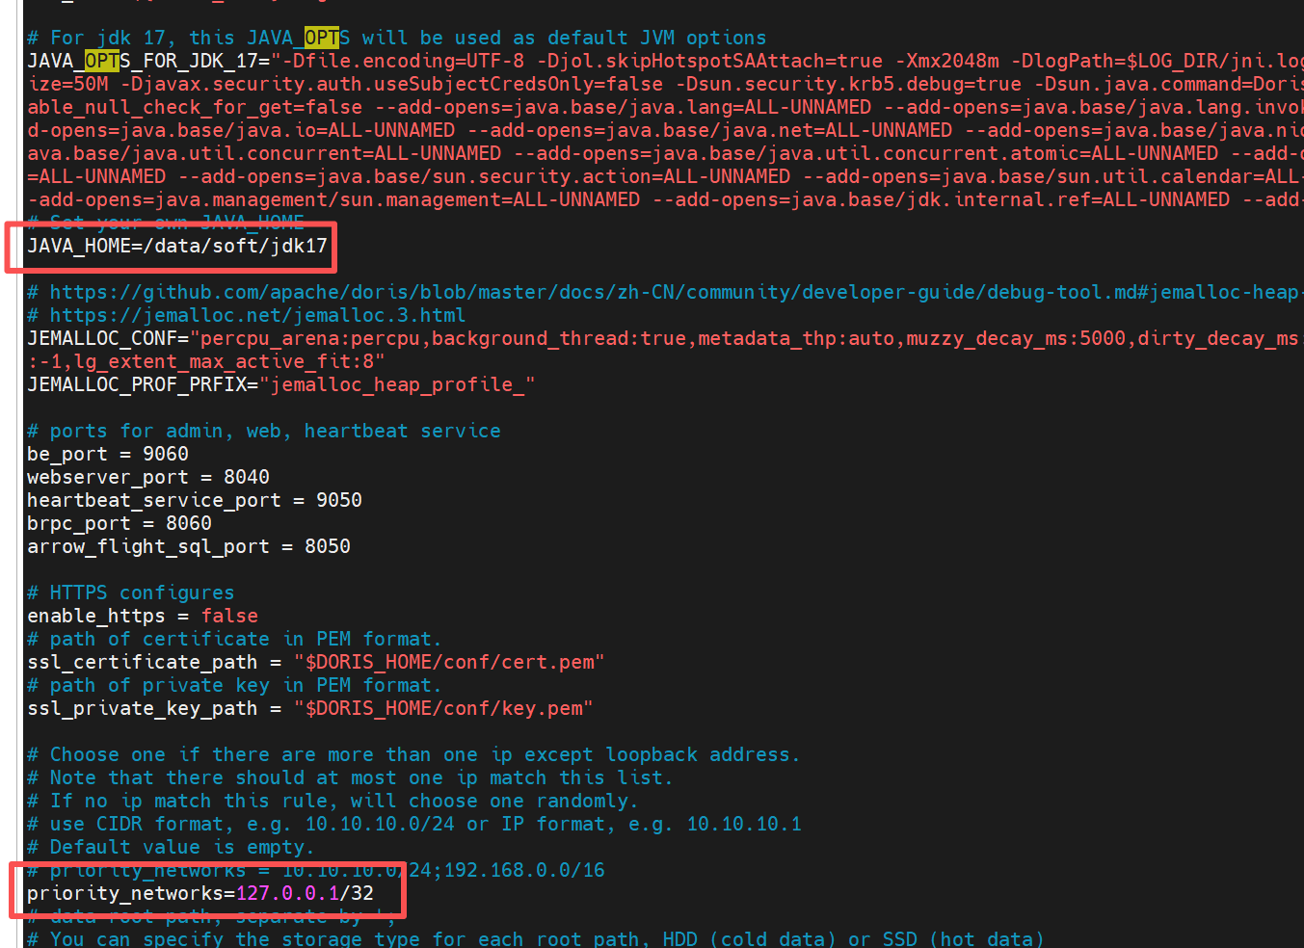Click the '# For jdk 17' comment line
1304x948 pixels.
(397, 38)
